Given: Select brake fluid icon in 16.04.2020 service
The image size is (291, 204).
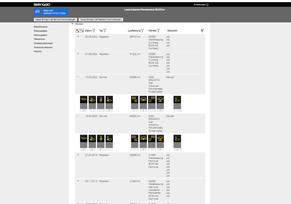Looking at the screenshot, I should click(143, 139).
